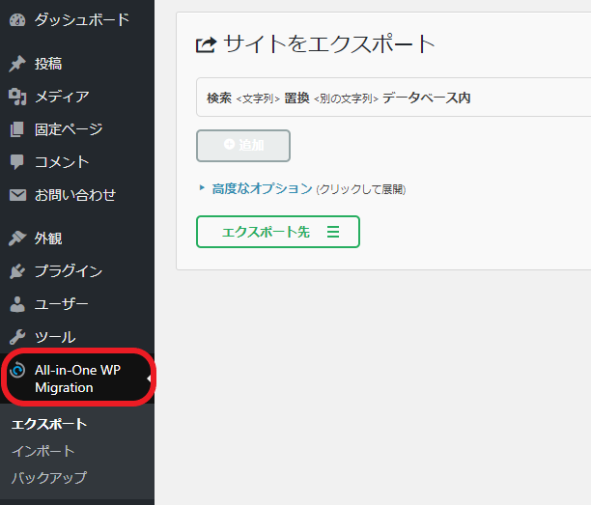591x505 pixels.
Task: Click the Dashboard gauge icon
Action: [x=17, y=19]
